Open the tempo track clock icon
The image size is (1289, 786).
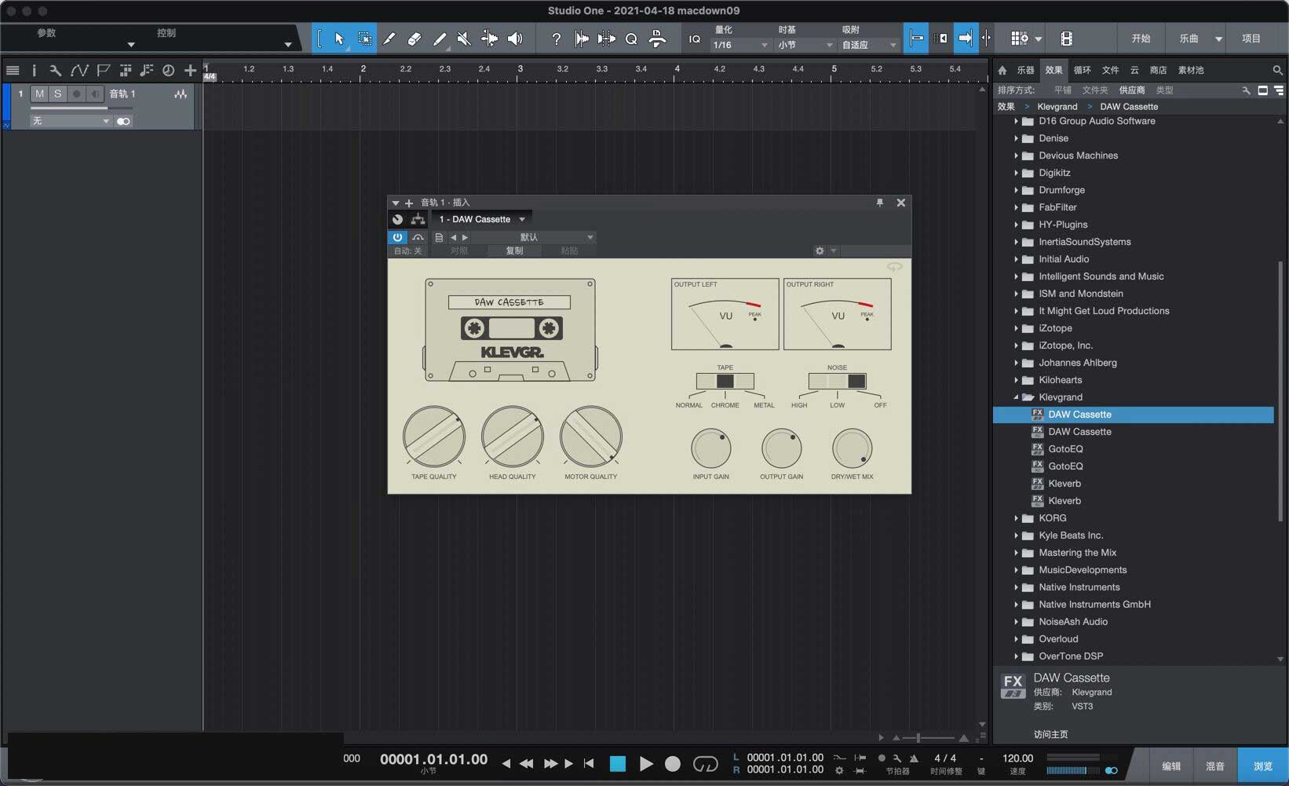[168, 70]
